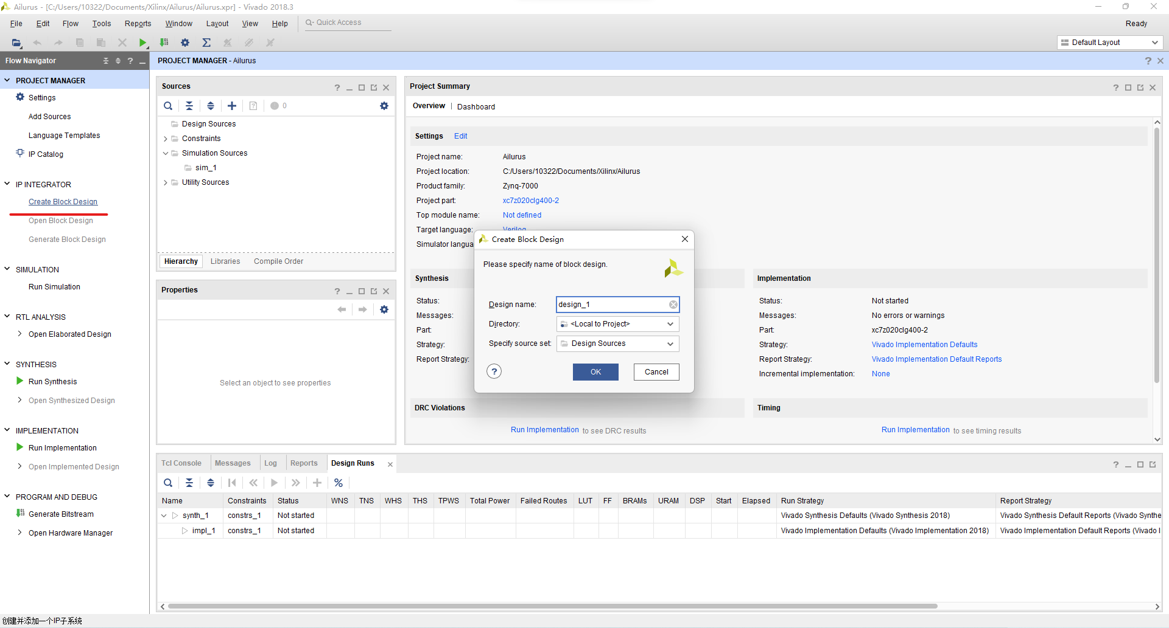Image resolution: width=1169 pixels, height=628 pixels.
Task: Expand all items in Sources panel
Action: tap(211, 106)
